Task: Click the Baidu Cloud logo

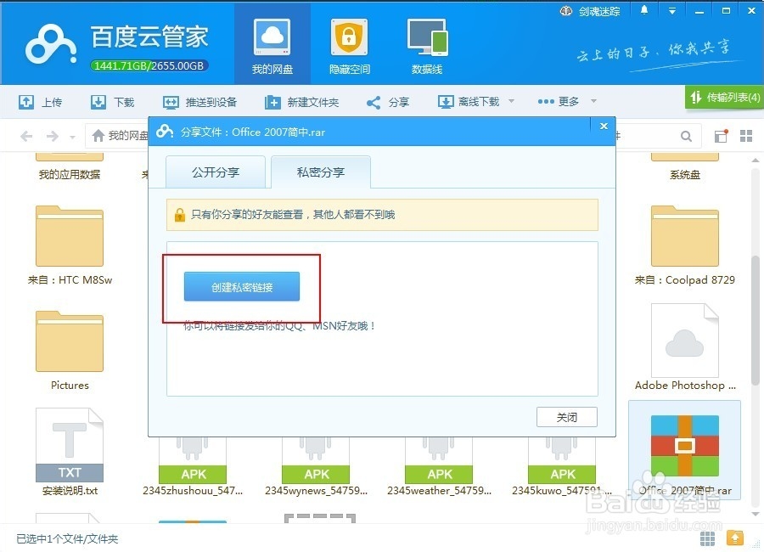Action: coord(51,45)
